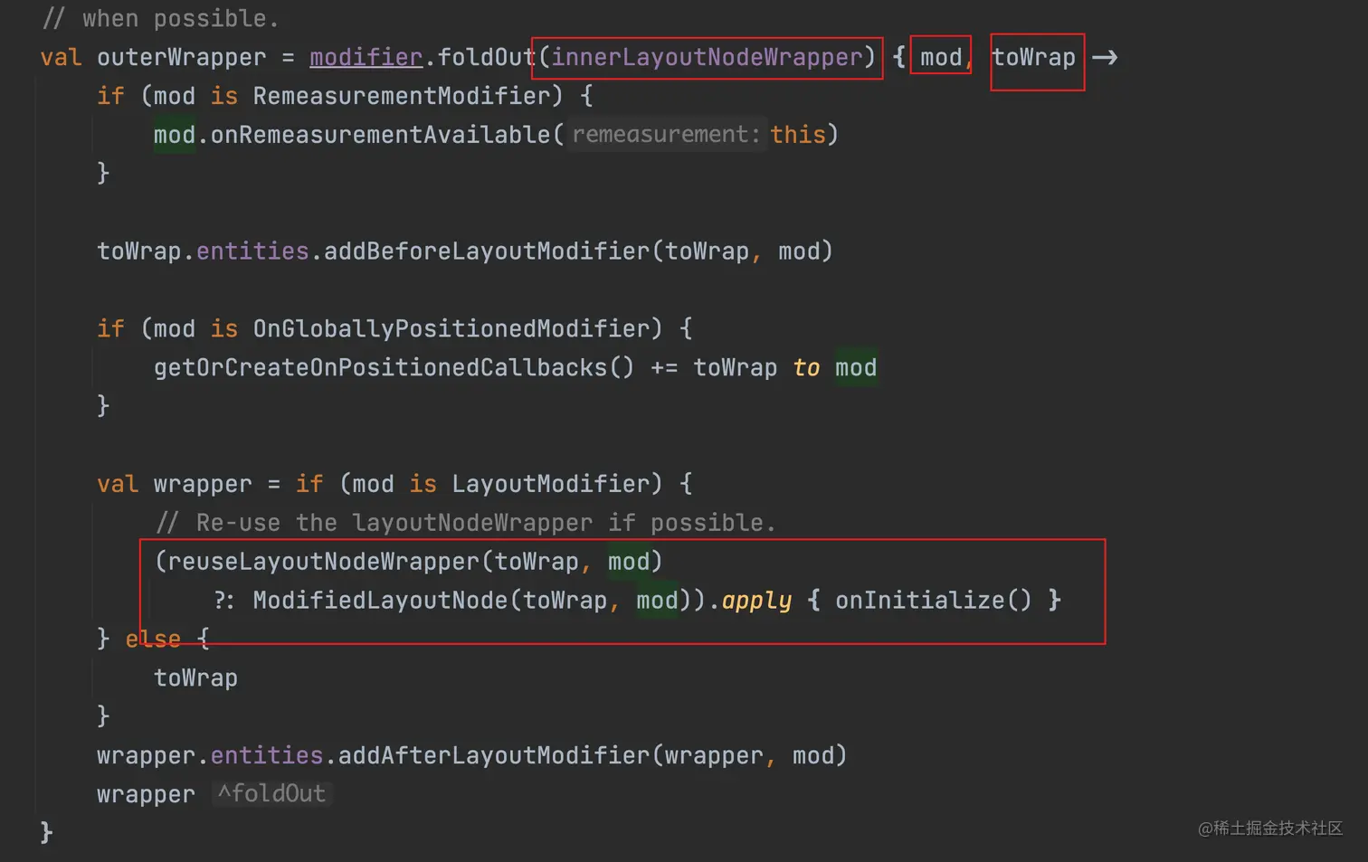Click 'addBeforeLayoutModifier' method name

(487, 251)
